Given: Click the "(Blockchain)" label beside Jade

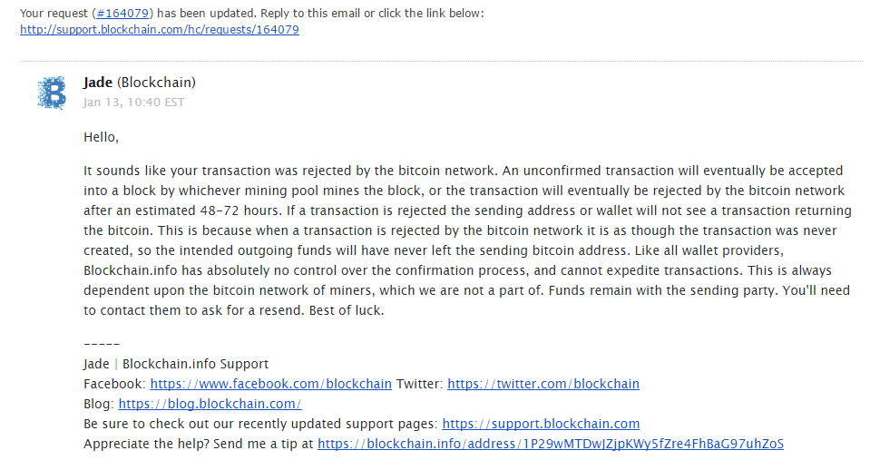Looking at the screenshot, I should [x=156, y=83].
